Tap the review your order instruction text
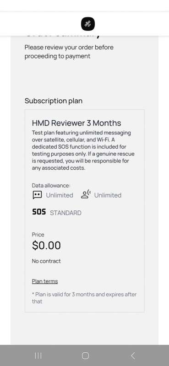 point(69,52)
